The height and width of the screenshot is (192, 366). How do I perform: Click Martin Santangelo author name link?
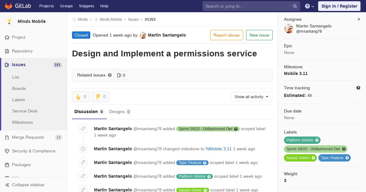tap(167, 35)
